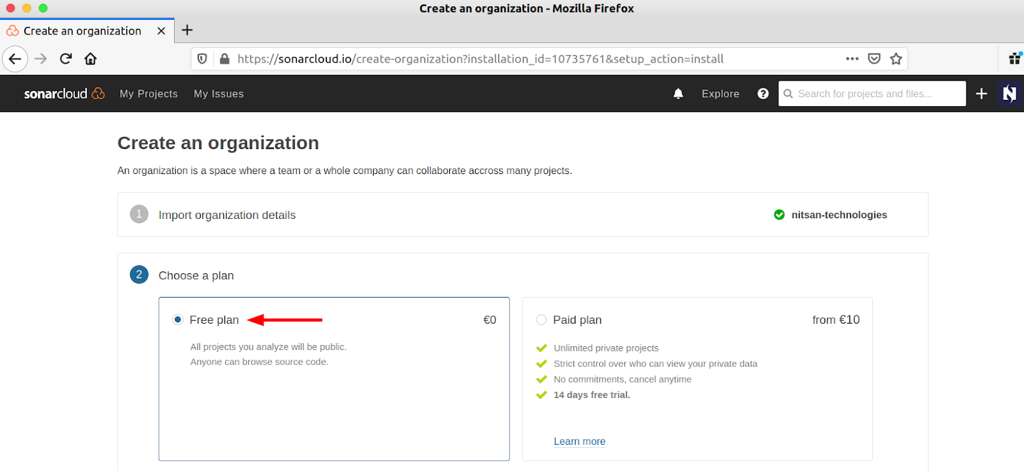This screenshot has height=471, width=1024.
Task: Open My Projects in navbar
Action: click(148, 93)
